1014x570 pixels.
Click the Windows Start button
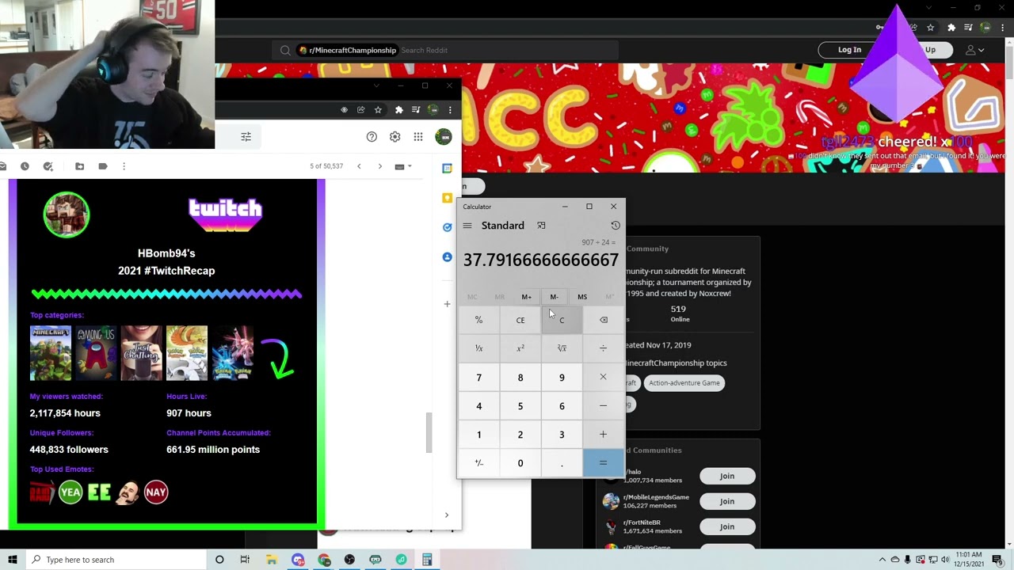pos(12,560)
